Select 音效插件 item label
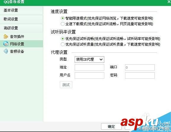171x132 pixels. tap(17, 37)
